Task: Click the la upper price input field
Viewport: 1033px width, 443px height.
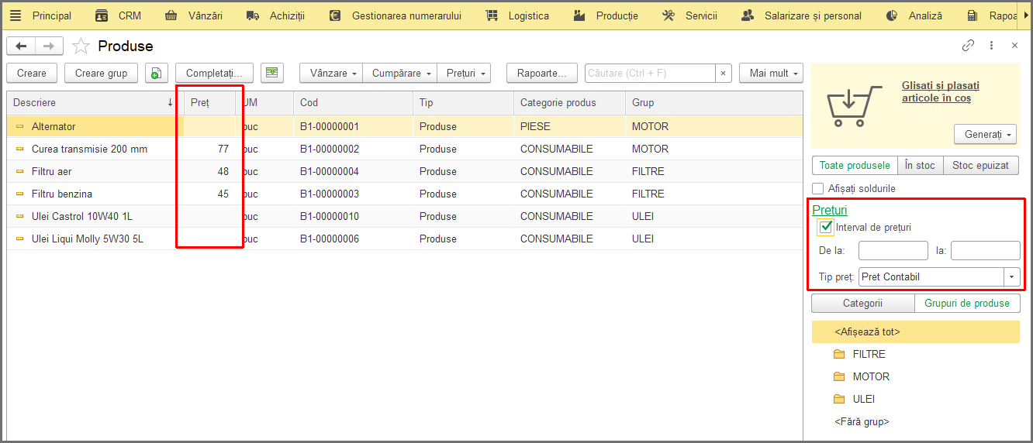Action: tap(985, 251)
